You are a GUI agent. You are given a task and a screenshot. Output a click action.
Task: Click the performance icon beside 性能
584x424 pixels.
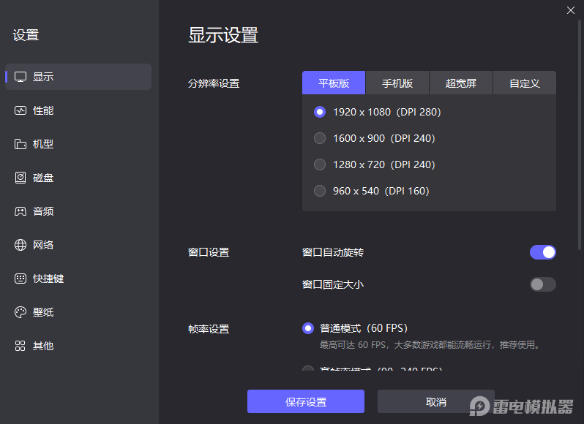[x=20, y=110]
